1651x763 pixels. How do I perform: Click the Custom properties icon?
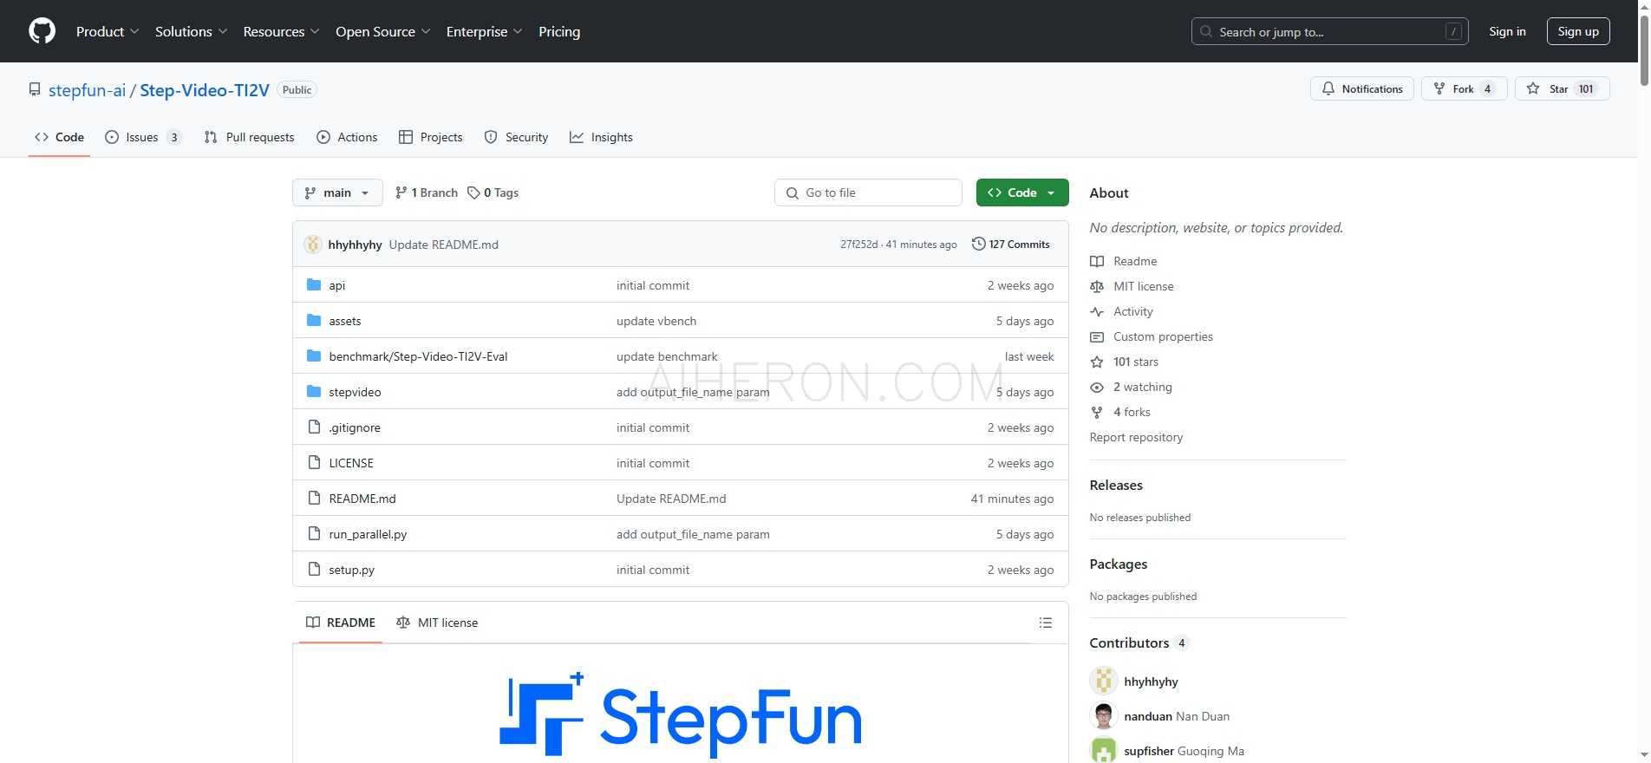tap(1097, 336)
